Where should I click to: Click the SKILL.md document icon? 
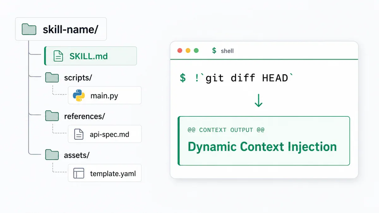[58, 56]
